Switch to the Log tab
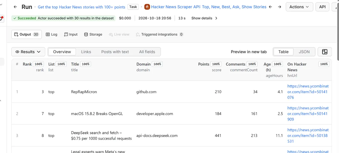 [x=51, y=34]
